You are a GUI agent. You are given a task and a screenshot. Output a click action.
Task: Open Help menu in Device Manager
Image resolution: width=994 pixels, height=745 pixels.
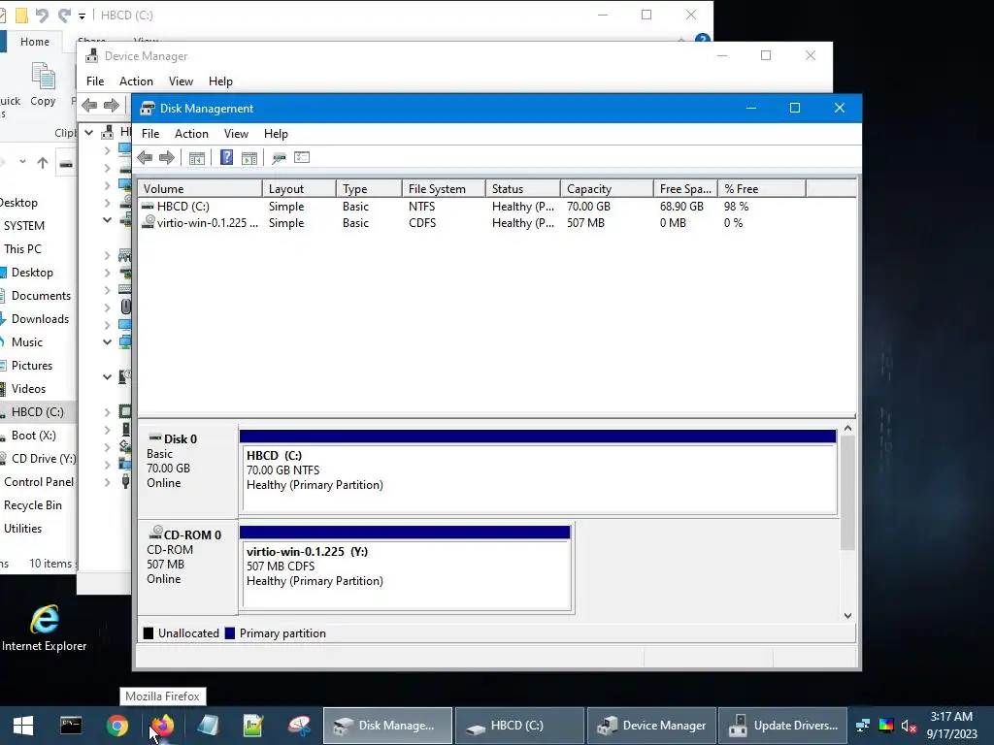point(220,81)
